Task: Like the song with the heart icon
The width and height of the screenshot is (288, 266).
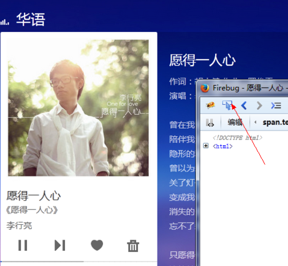Action: point(97,245)
